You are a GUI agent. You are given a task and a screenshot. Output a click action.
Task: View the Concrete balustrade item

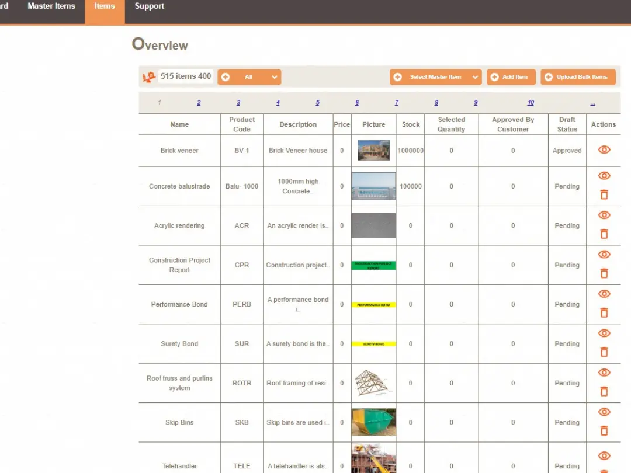tap(604, 176)
